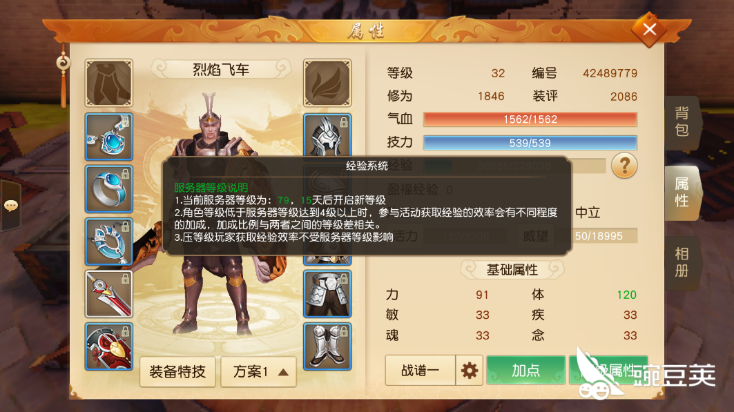Click the 气血 health bar

tap(530, 119)
